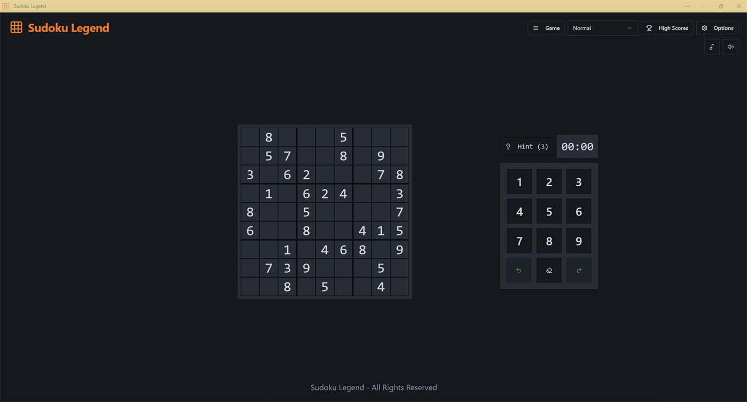Viewport: 747px width, 402px height.
Task: Select number 9 on the number pad
Action: click(x=578, y=240)
